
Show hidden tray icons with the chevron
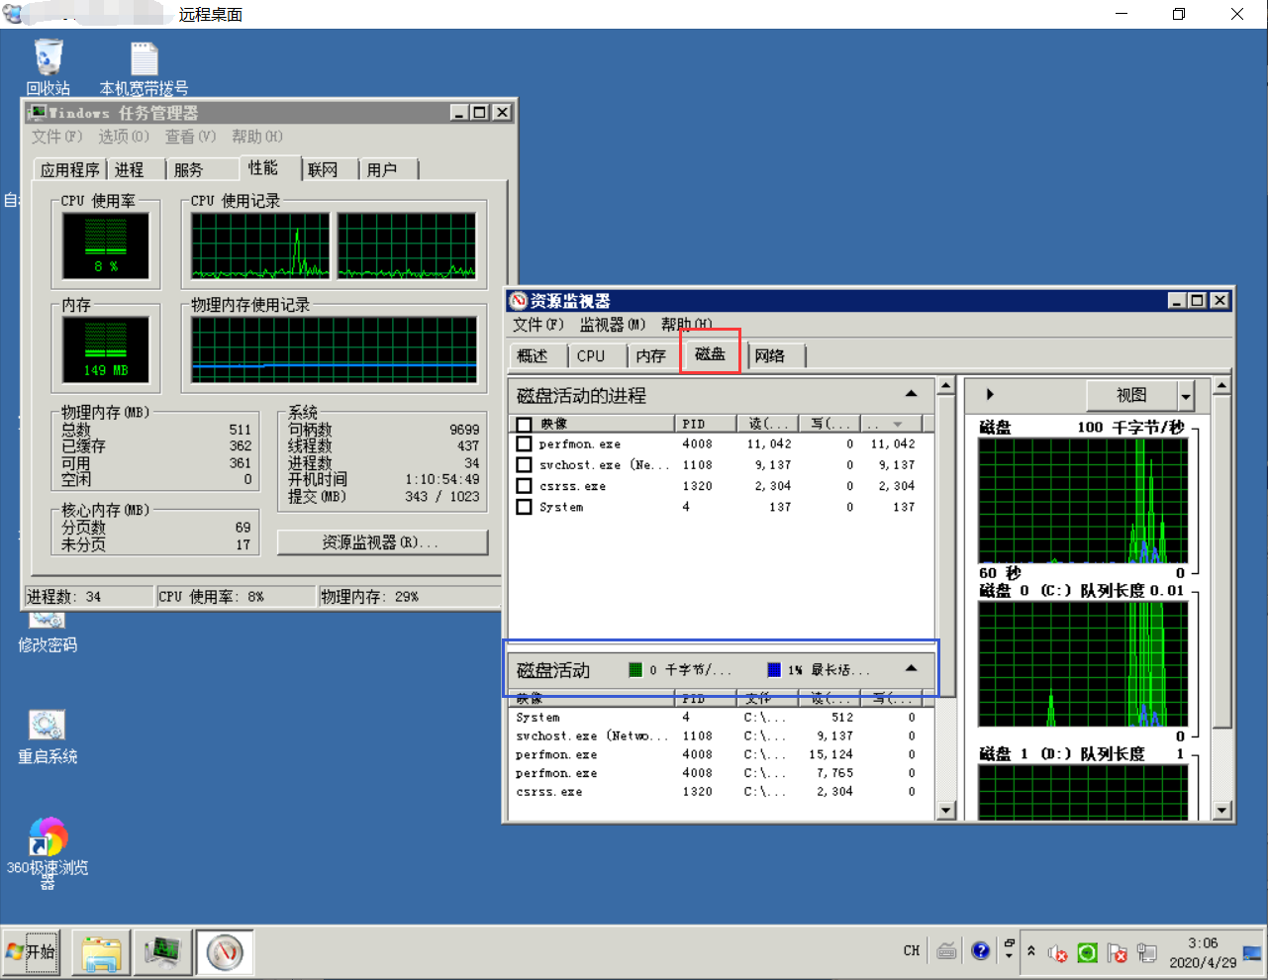pos(1031,951)
